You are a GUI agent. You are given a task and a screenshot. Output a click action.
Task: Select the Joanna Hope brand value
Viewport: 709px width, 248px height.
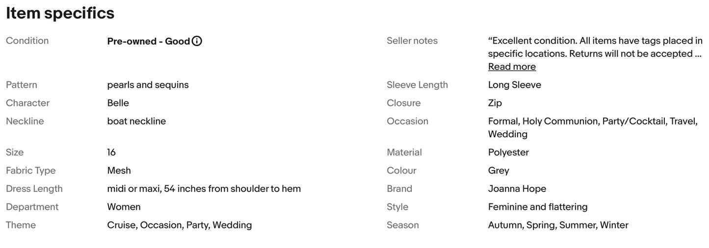point(517,189)
